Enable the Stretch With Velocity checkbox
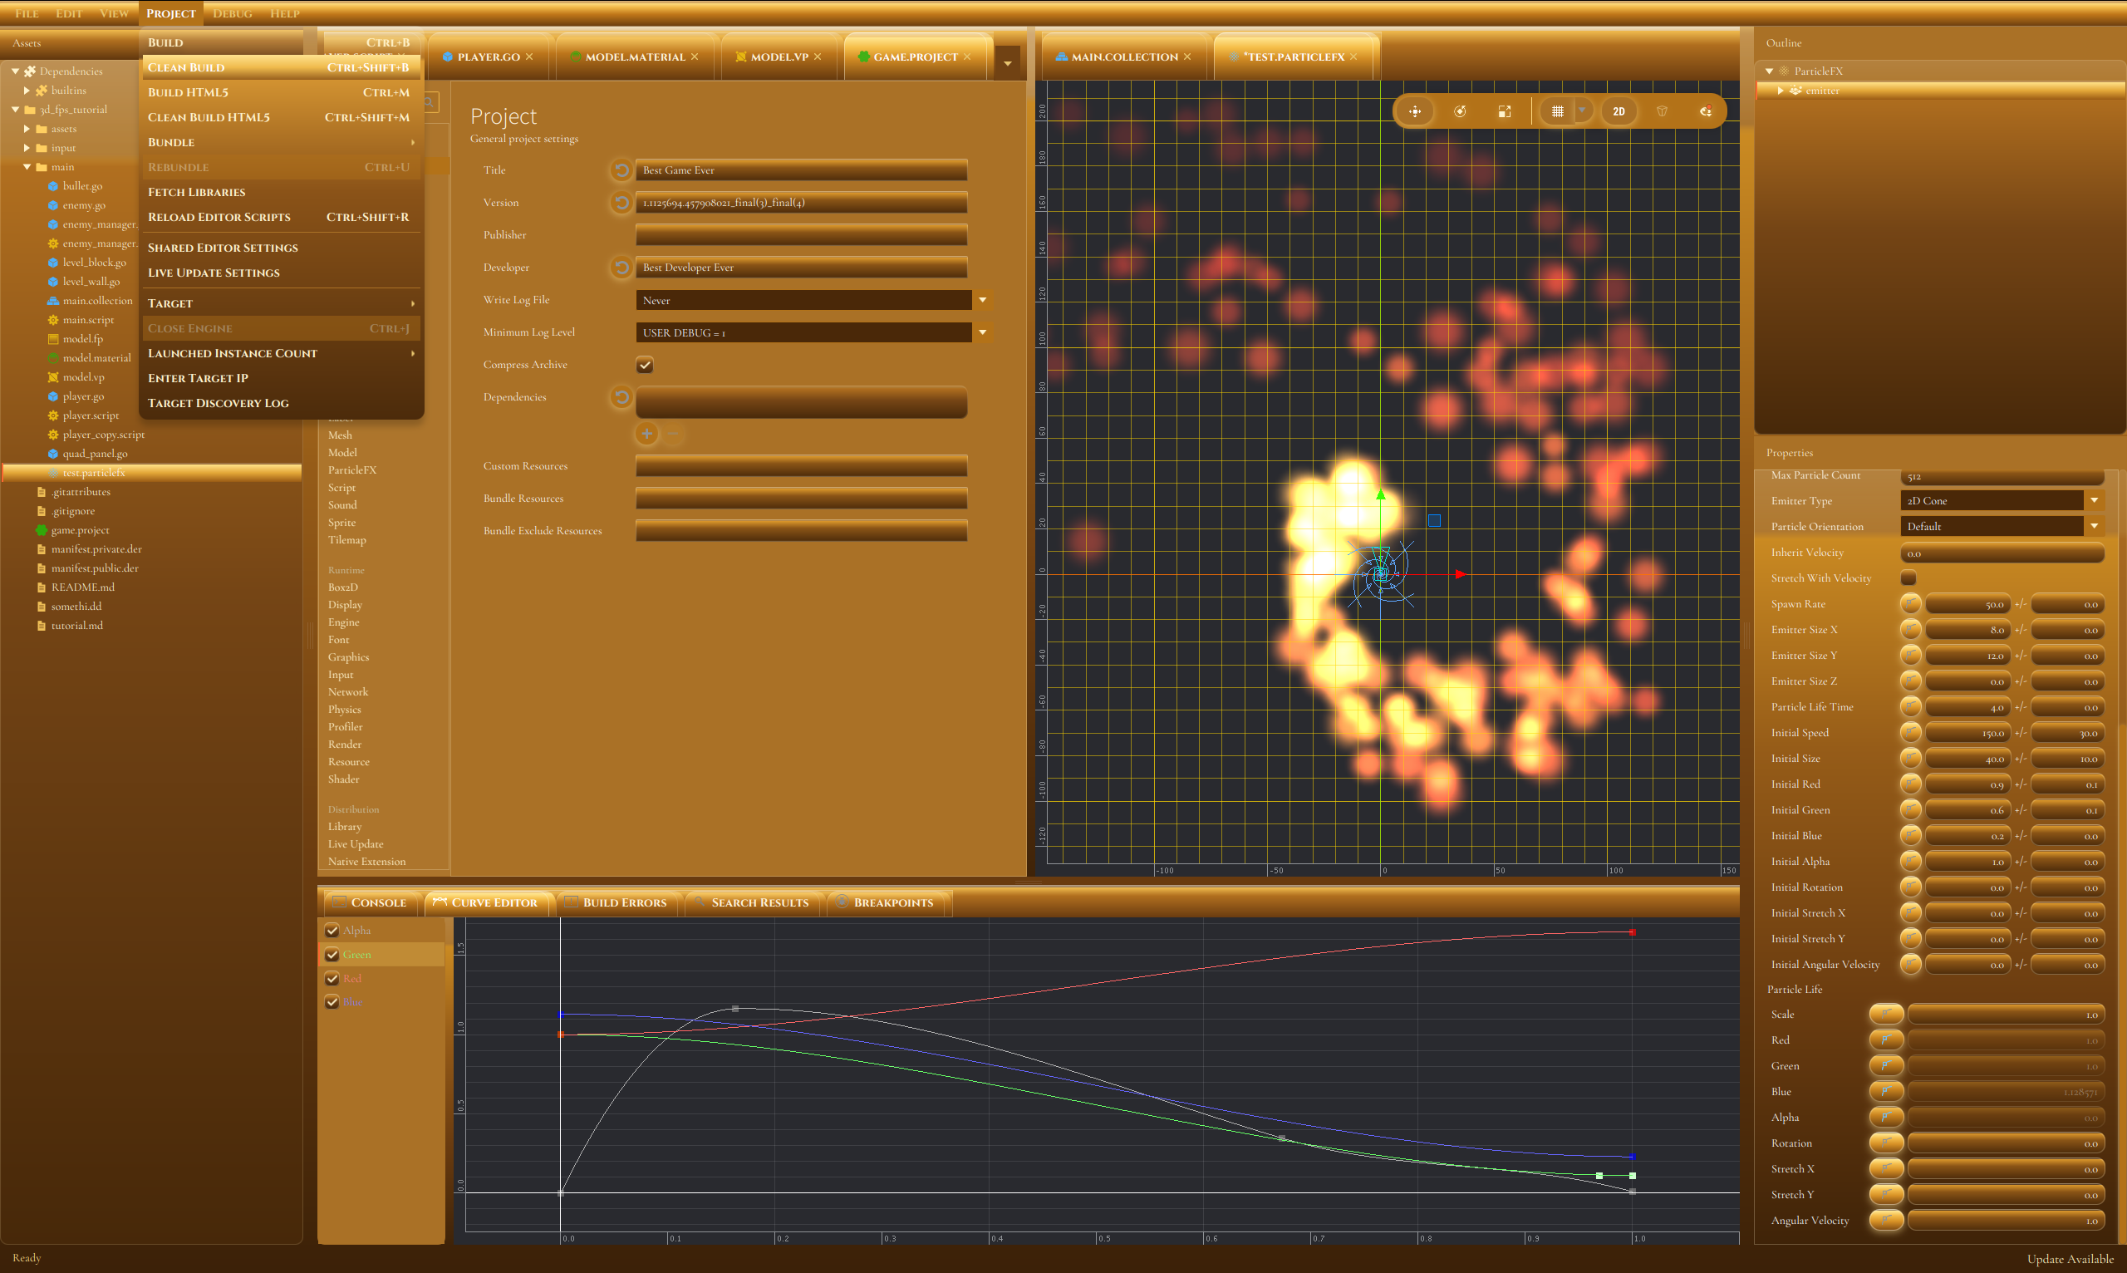Screen dimensions: 2127x1273 click(1908, 578)
